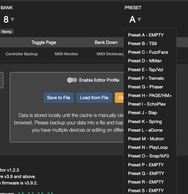Open the Controller Backup tab
The height and width of the screenshot is (194, 188).
tap(22, 54)
